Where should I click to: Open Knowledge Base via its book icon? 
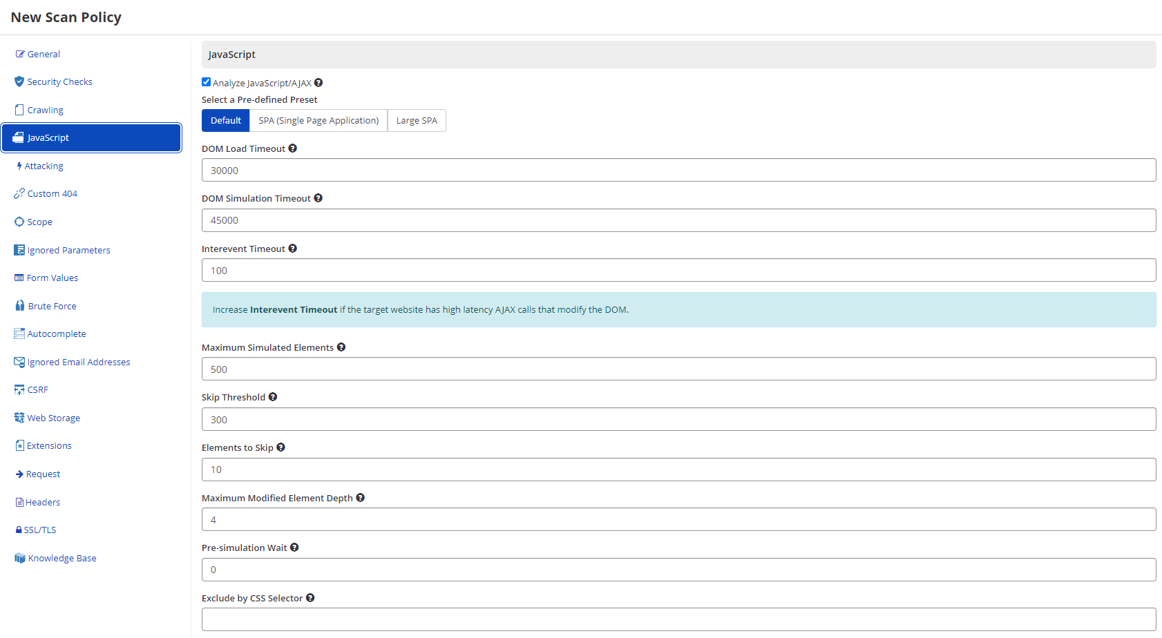(x=19, y=558)
